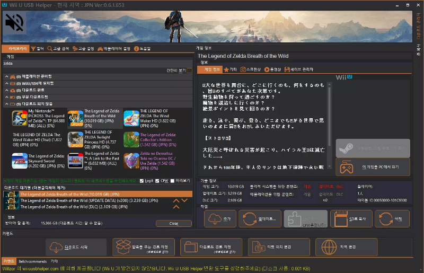Open the 세이브 관리자 tab
Viewport: 424px width, 273px height.
pyautogui.click(x=299, y=69)
